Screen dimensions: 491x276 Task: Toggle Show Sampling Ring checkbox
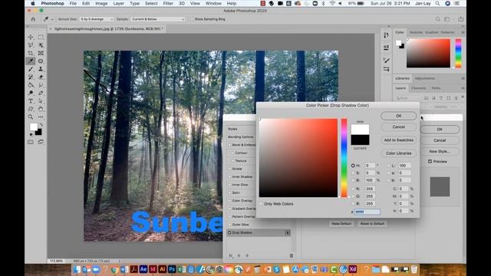[x=192, y=19]
